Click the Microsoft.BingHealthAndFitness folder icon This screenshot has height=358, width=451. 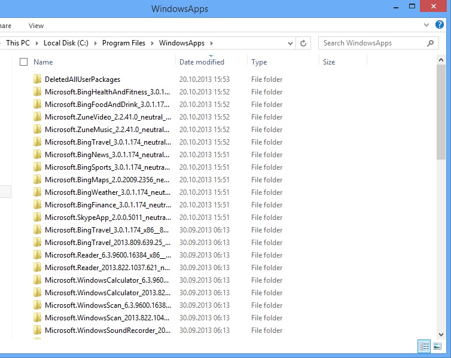37,91
